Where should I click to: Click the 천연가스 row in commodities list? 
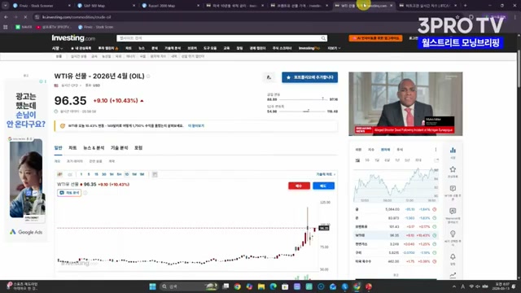pyautogui.click(x=396, y=244)
